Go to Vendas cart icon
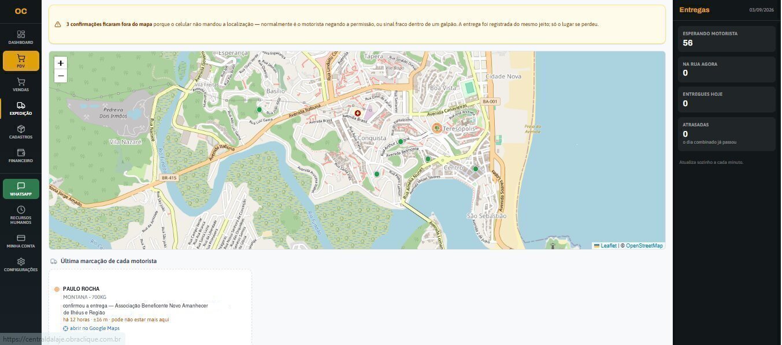This screenshot has height=345, width=782. point(21,82)
